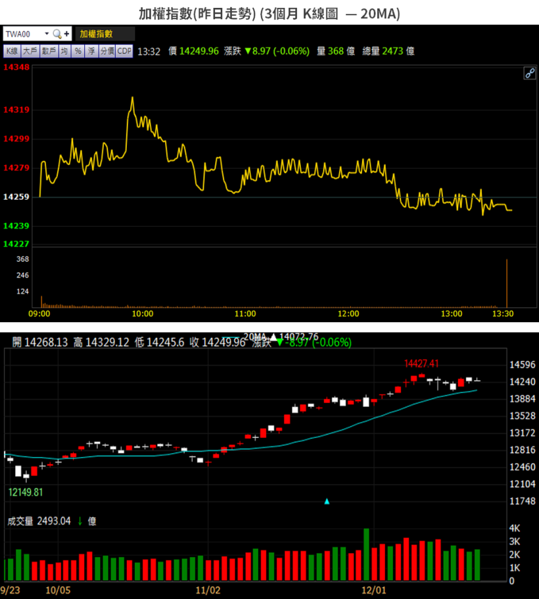Toggle the 浮 button

point(91,51)
